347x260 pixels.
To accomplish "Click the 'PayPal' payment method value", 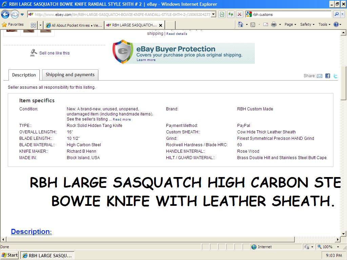I will (x=244, y=126).
